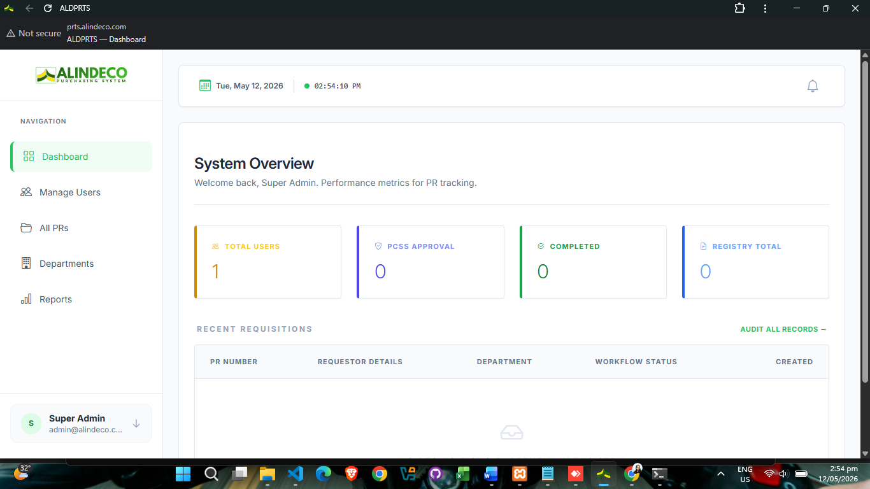Reload the page with the refresh icon
Viewport: 870px width, 489px height.
[48, 8]
